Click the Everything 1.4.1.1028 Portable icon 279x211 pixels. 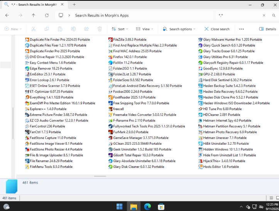[x=27, y=97]
